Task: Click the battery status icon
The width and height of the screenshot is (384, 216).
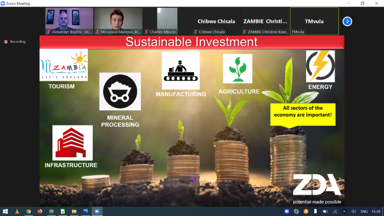Action: pyautogui.click(x=325, y=212)
